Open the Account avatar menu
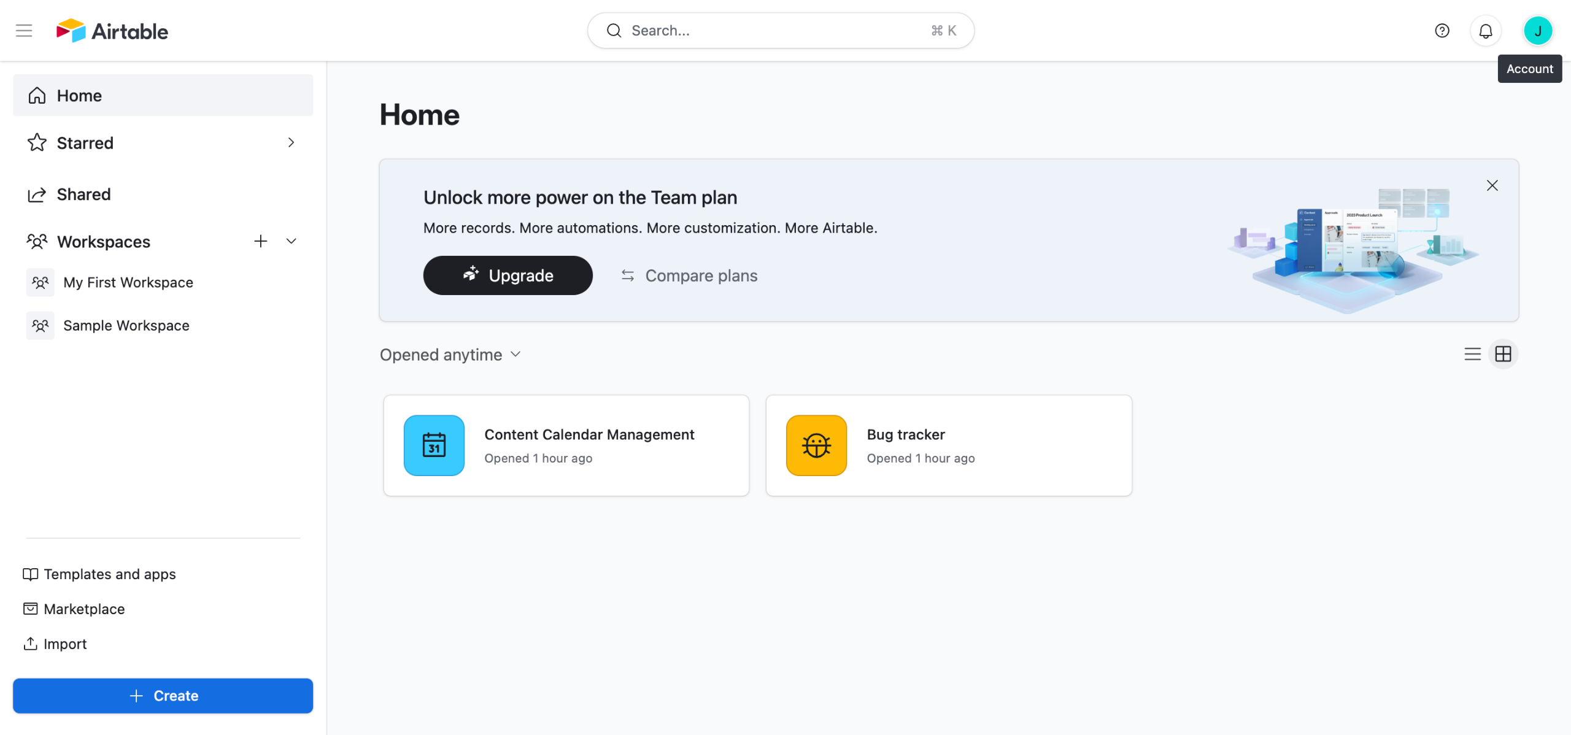This screenshot has width=1571, height=735. tap(1537, 31)
